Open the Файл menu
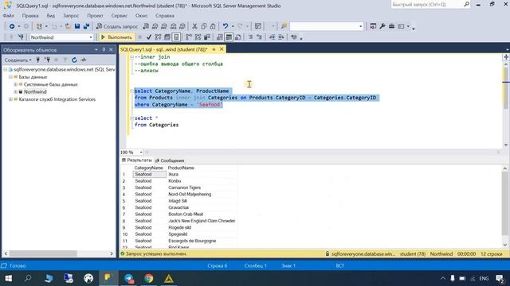510x286 pixels. [x=9, y=16]
